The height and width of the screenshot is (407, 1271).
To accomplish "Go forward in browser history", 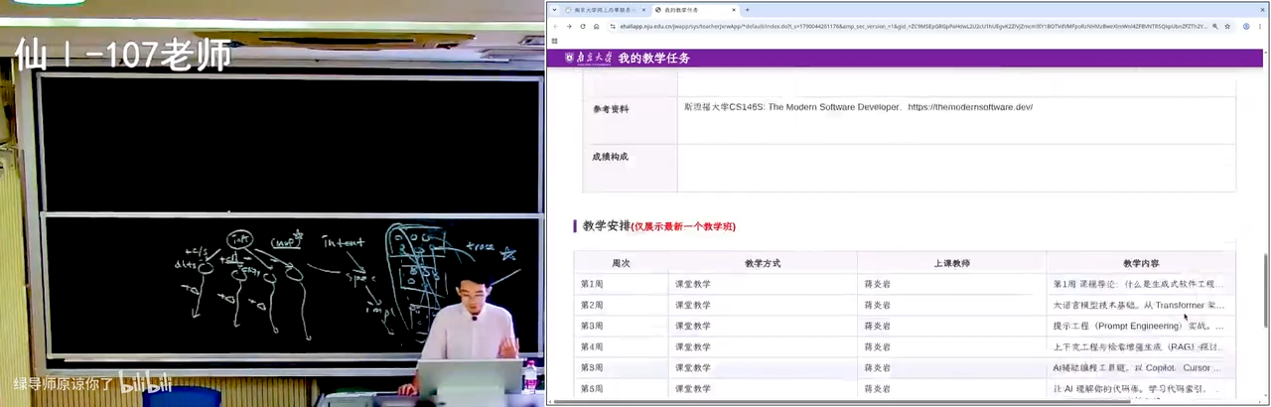I will (569, 26).
